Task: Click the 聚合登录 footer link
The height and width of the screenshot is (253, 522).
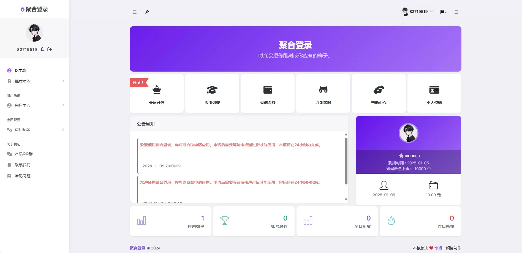Action: pyautogui.click(x=137, y=248)
